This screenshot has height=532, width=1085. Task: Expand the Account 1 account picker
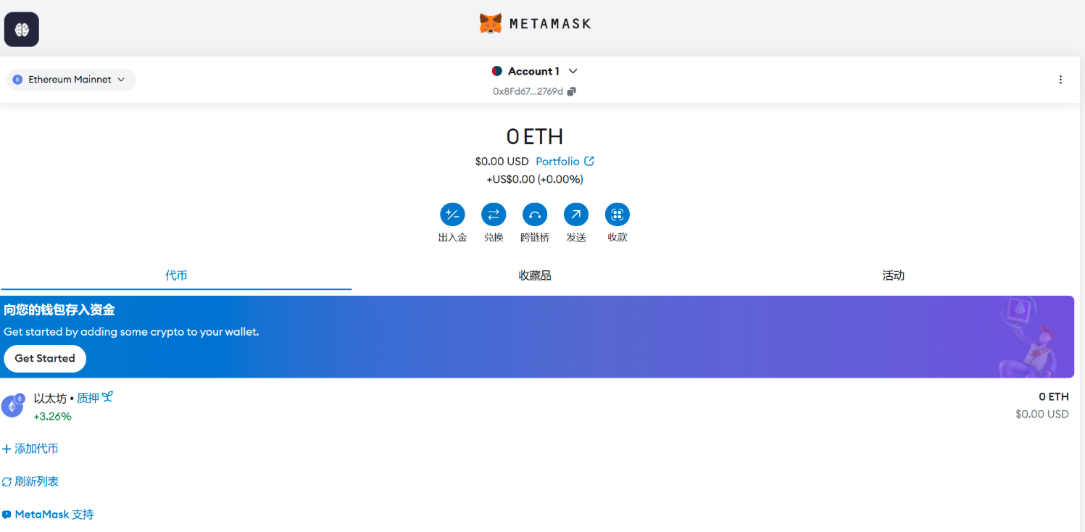click(535, 71)
